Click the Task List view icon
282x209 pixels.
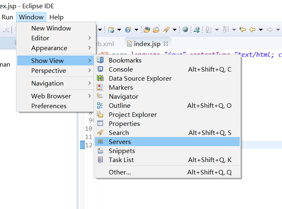[x=100, y=160]
